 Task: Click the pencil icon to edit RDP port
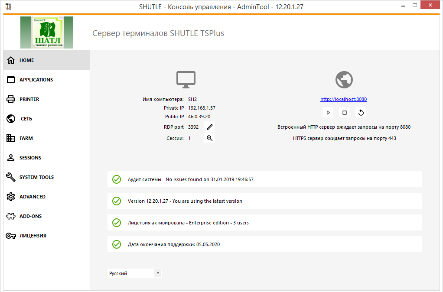coord(209,127)
